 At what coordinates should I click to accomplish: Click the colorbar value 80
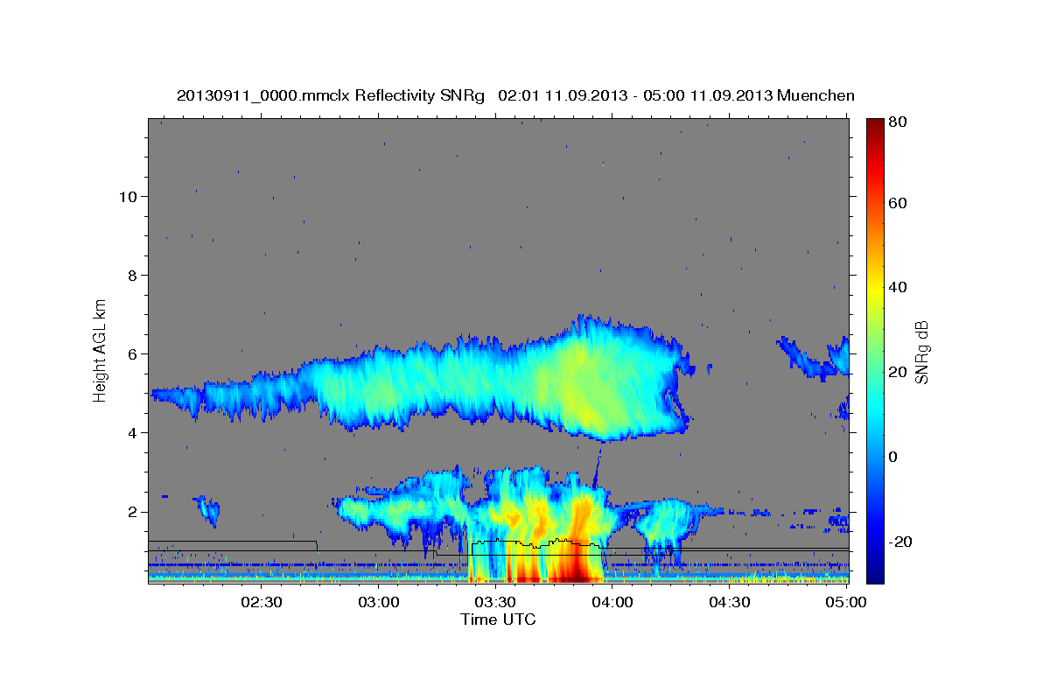click(x=898, y=122)
